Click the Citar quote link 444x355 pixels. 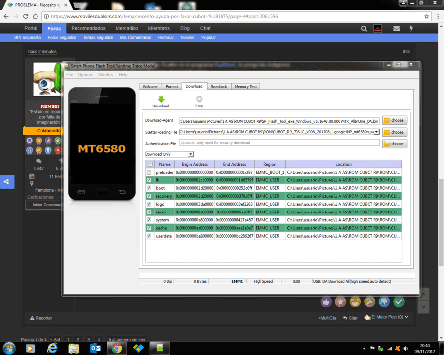(x=350, y=318)
